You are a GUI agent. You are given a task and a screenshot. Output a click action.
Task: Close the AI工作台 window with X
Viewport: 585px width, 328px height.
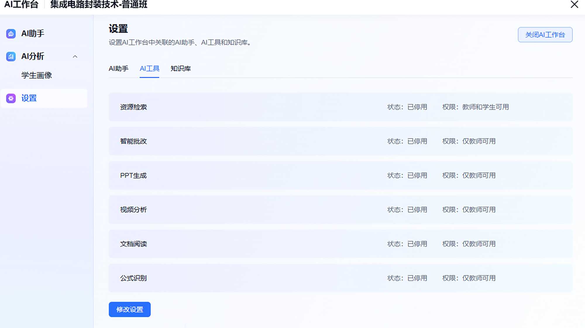(x=574, y=5)
